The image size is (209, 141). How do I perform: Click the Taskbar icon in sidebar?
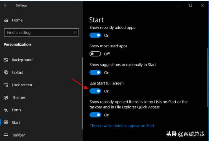point(6,135)
